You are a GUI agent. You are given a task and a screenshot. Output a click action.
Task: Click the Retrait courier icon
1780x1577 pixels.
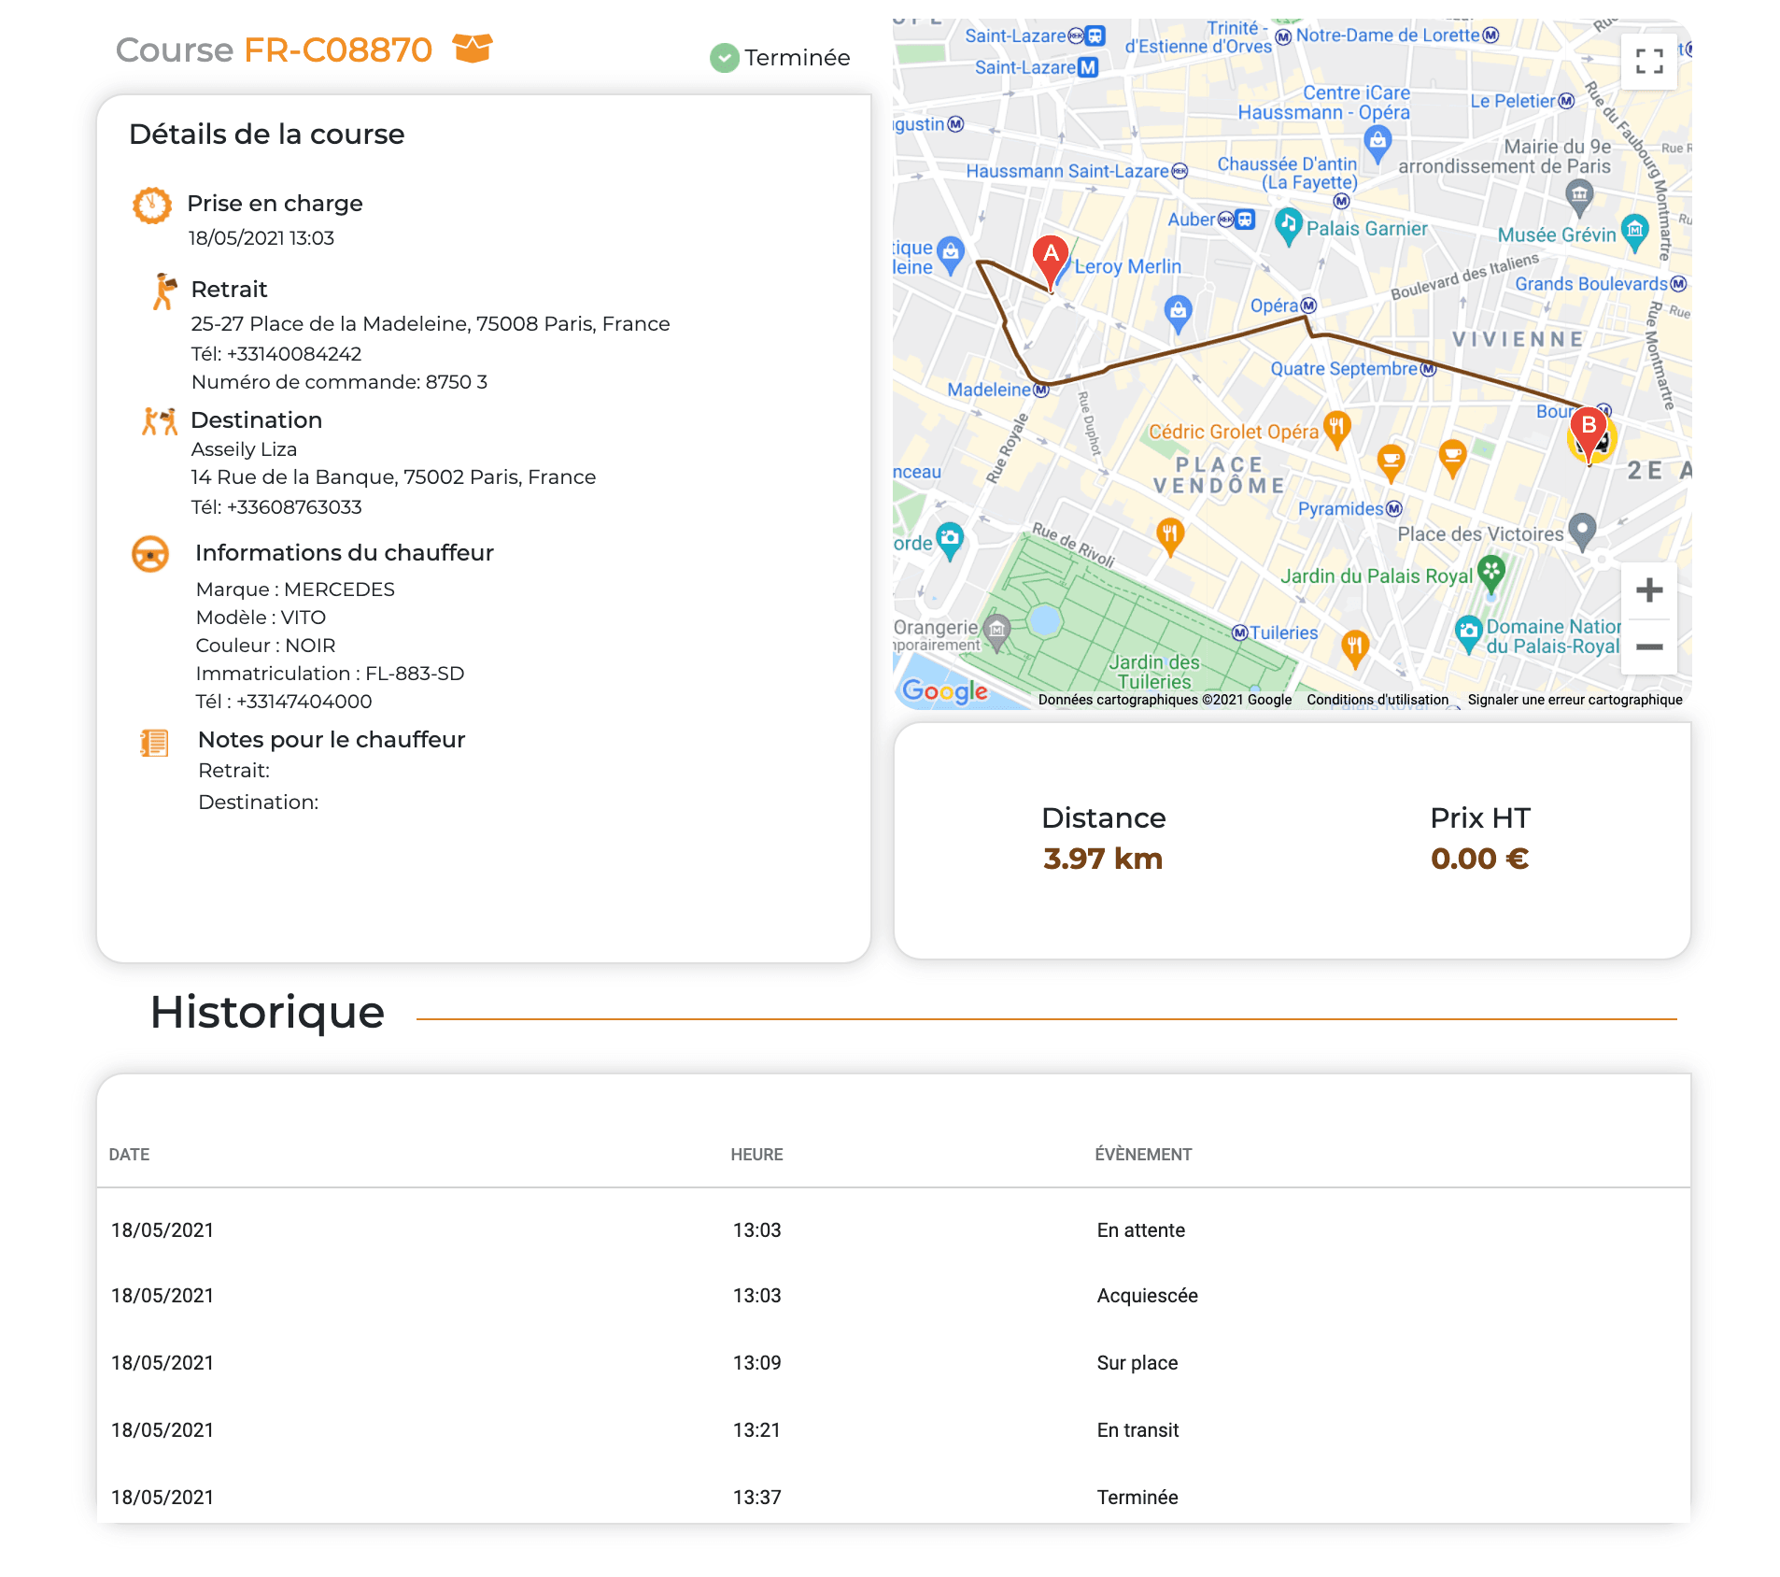[x=164, y=291]
